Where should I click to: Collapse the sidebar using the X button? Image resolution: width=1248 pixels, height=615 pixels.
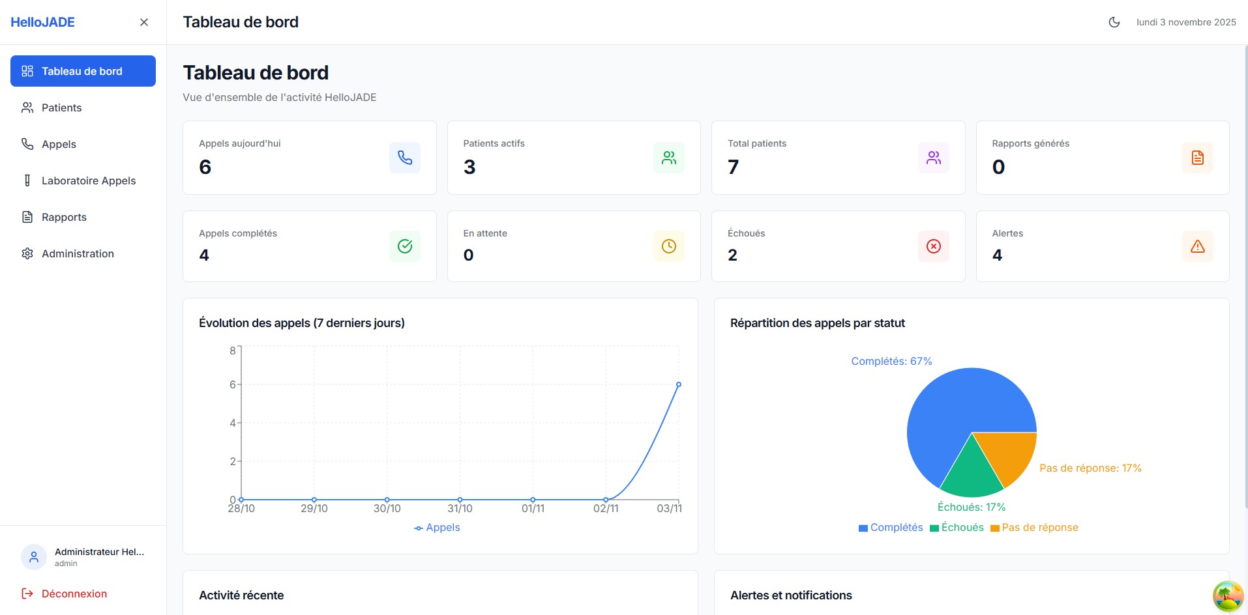[144, 22]
